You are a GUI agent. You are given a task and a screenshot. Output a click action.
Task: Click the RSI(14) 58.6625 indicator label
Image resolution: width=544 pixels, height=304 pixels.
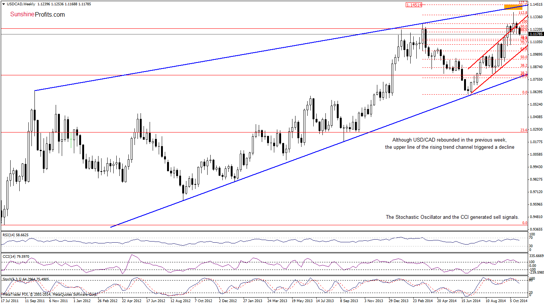pos(16,235)
